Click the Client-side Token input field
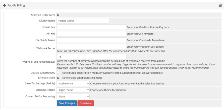Image resolution: width=224 pixels, height=110 pixels. pos(91,40)
